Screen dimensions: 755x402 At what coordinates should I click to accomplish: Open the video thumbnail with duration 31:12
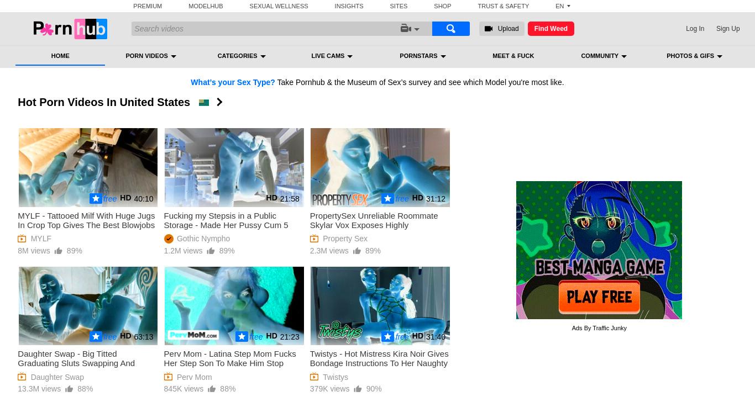click(380, 167)
